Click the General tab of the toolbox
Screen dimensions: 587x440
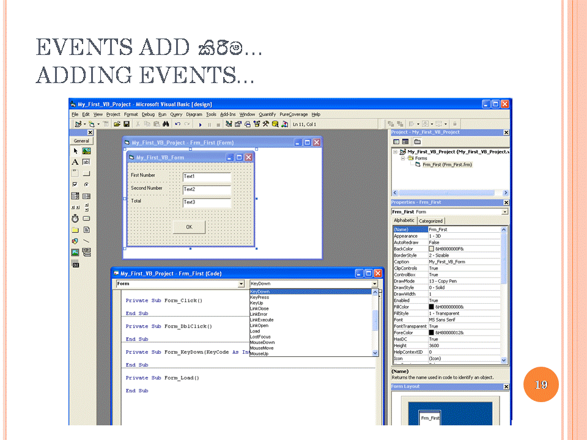point(81,141)
